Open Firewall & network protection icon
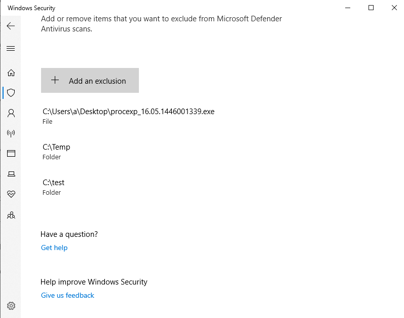The width and height of the screenshot is (404, 318). coord(11,133)
